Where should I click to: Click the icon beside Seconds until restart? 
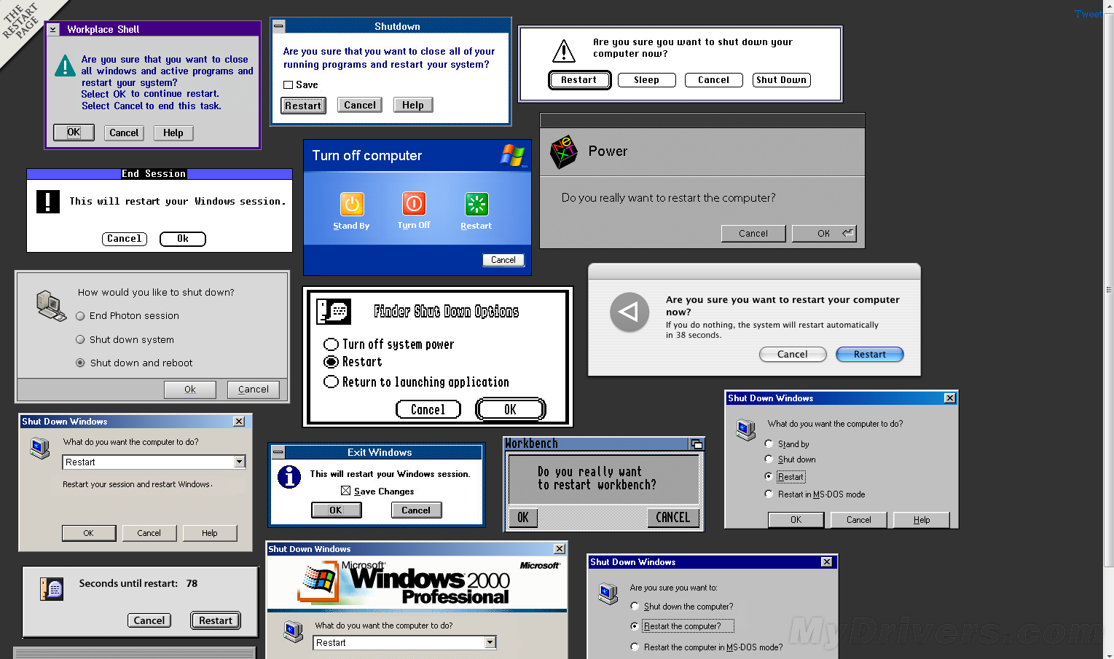52,589
